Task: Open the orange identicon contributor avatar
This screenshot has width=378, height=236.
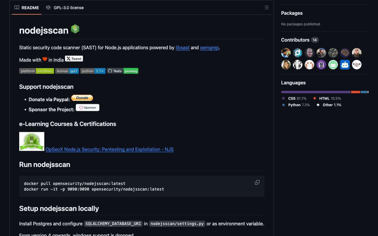Action: click(309, 65)
